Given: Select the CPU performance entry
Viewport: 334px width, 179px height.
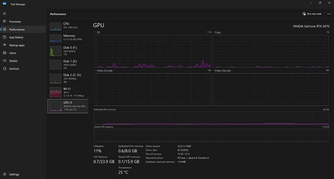Looking at the screenshot, I should (x=68, y=26).
